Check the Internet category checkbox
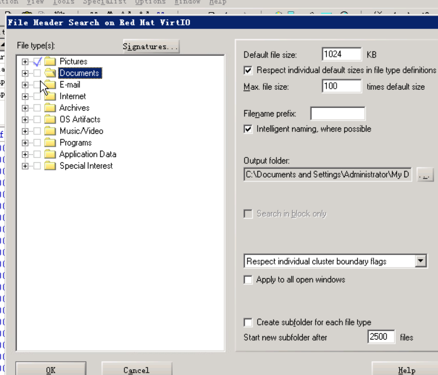Screen dimensions: 438x375 click(37, 96)
